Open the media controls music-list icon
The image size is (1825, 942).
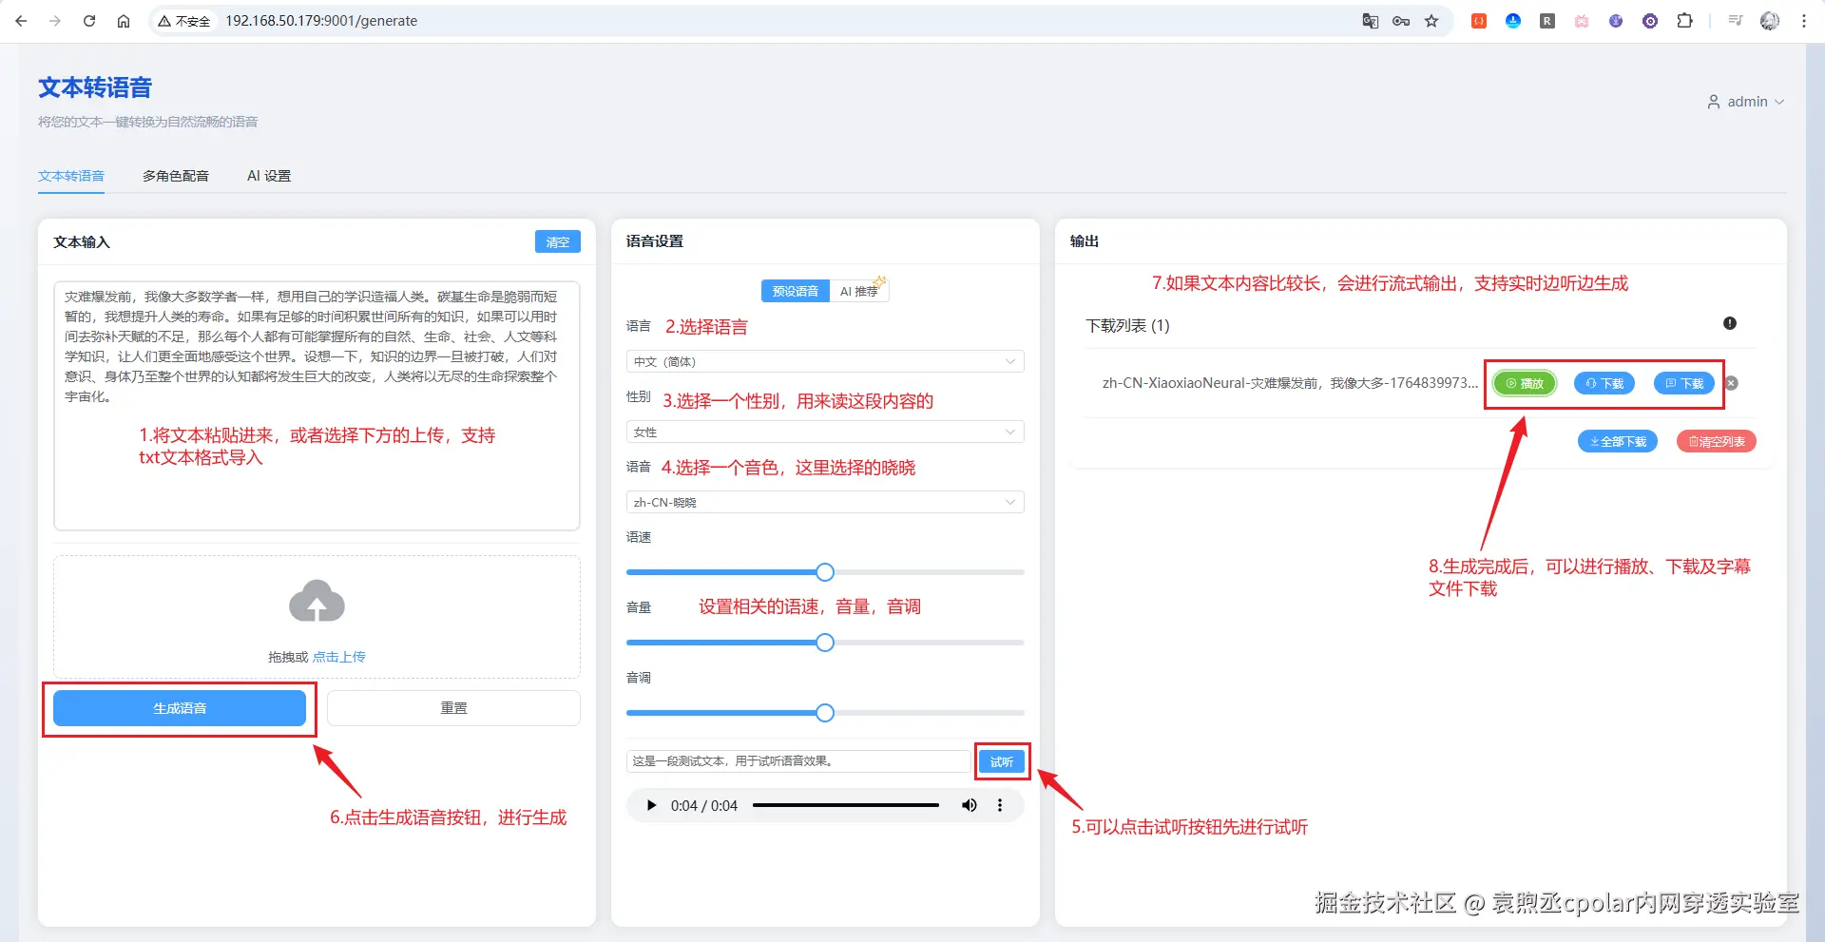pos(1736,21)
